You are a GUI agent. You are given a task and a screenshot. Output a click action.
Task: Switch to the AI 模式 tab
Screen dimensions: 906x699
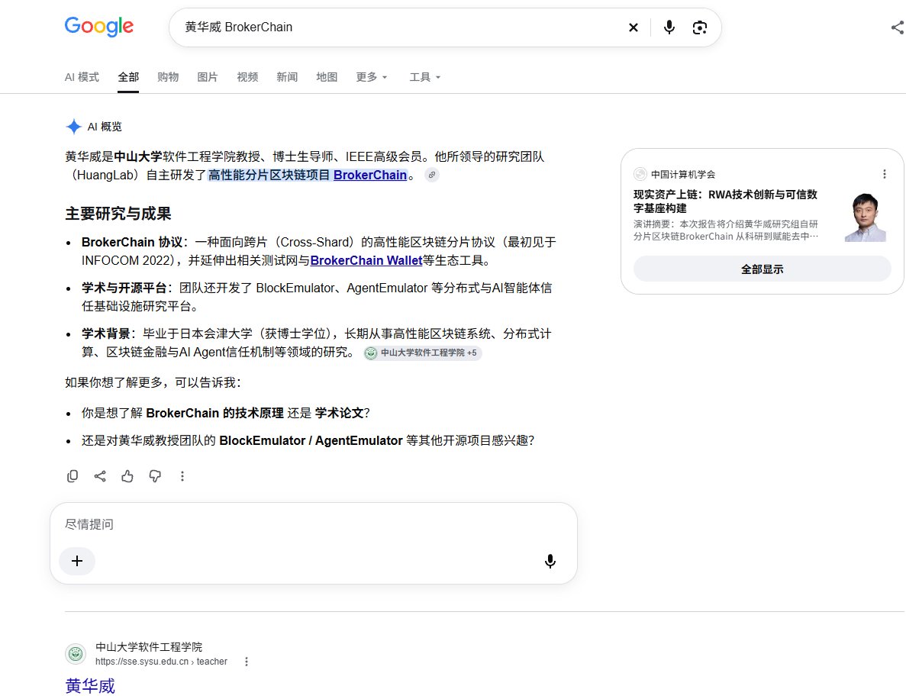pos(82,77)
